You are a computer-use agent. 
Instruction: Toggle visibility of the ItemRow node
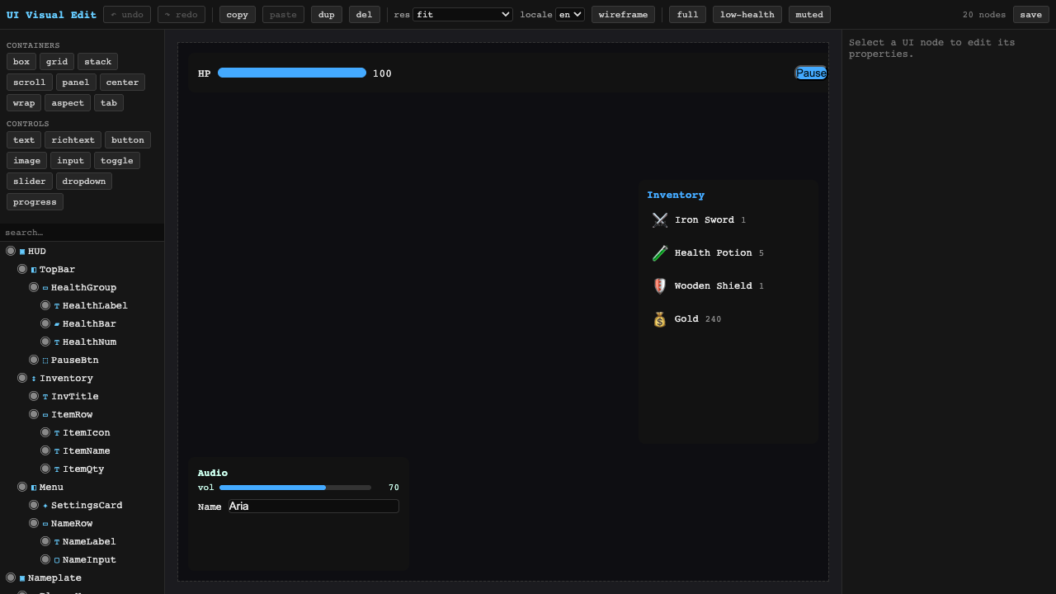34,414
